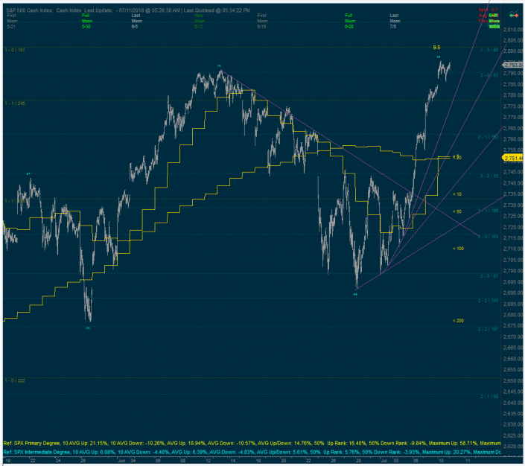
Task: Click the SPX Primary Degree reference line
Action: pyautogui.click(x=252, y=443)
